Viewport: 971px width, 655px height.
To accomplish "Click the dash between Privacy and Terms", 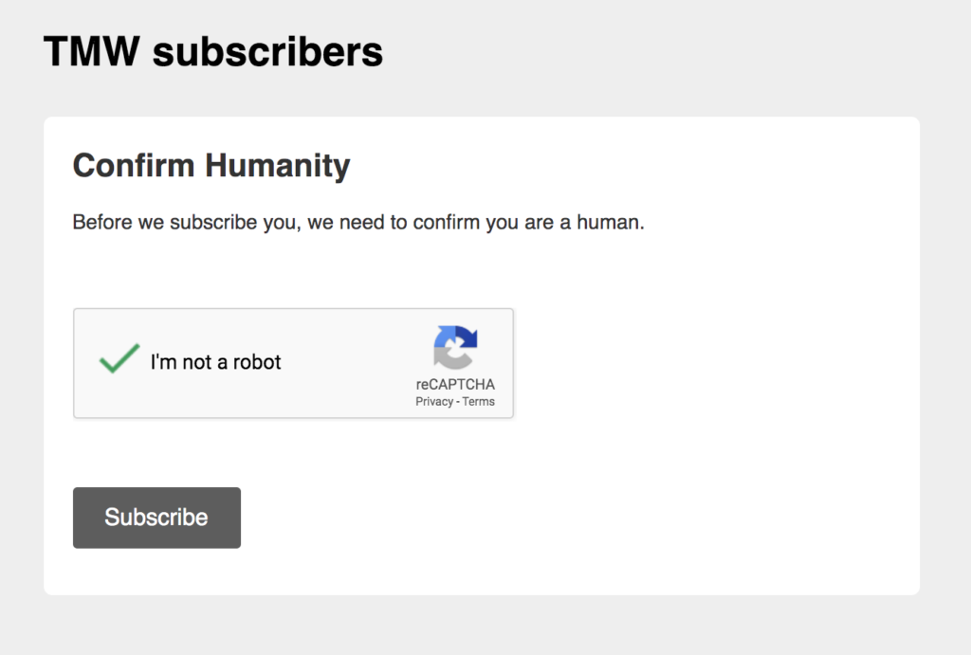I will 458,403.
